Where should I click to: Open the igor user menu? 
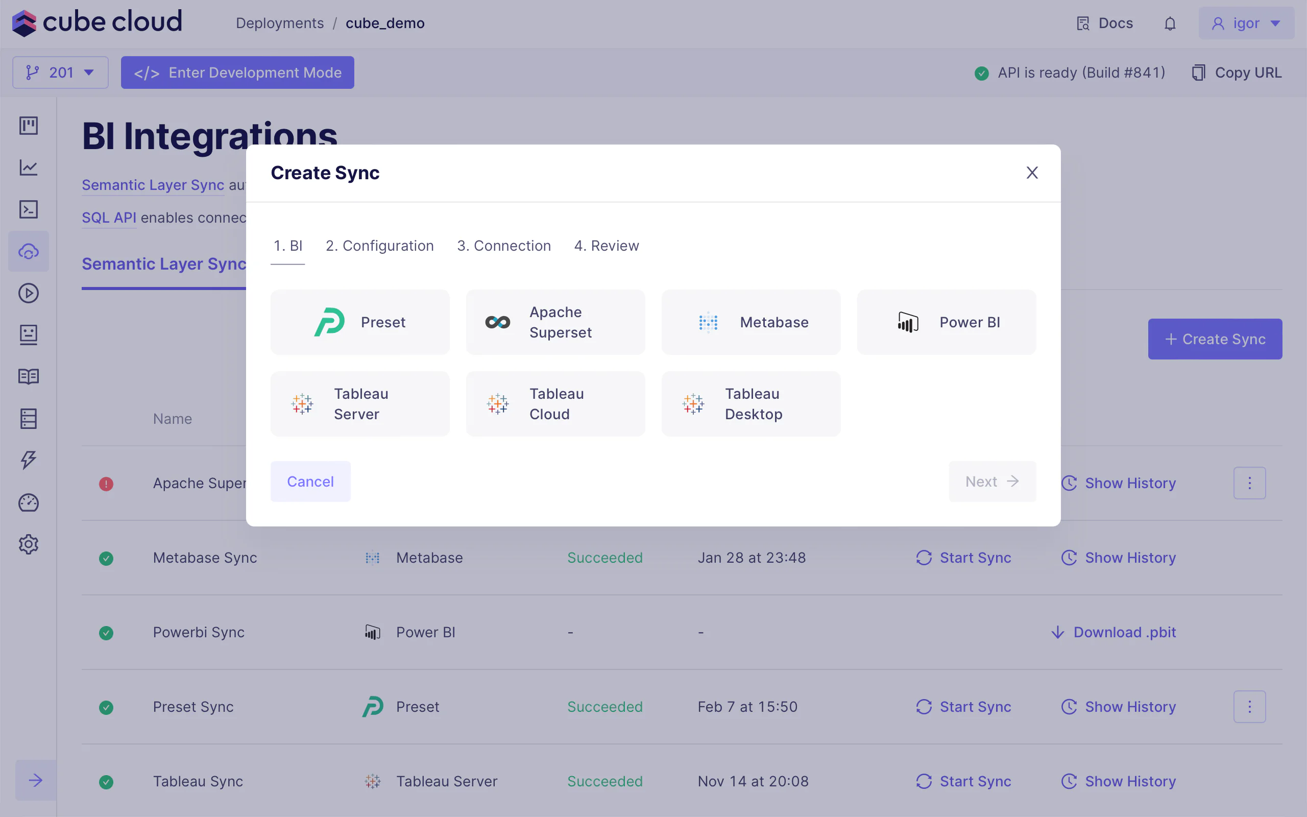(x=1245, y=23)
